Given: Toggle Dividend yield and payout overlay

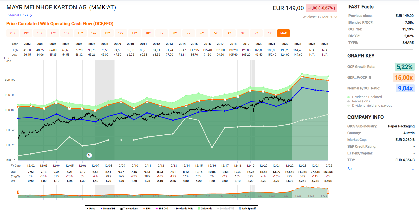Looking at the screenshot, I should 348,106.
